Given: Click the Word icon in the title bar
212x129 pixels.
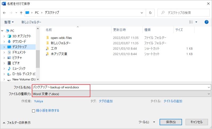Looking at the screenshot, I should (x=4, y=4).
